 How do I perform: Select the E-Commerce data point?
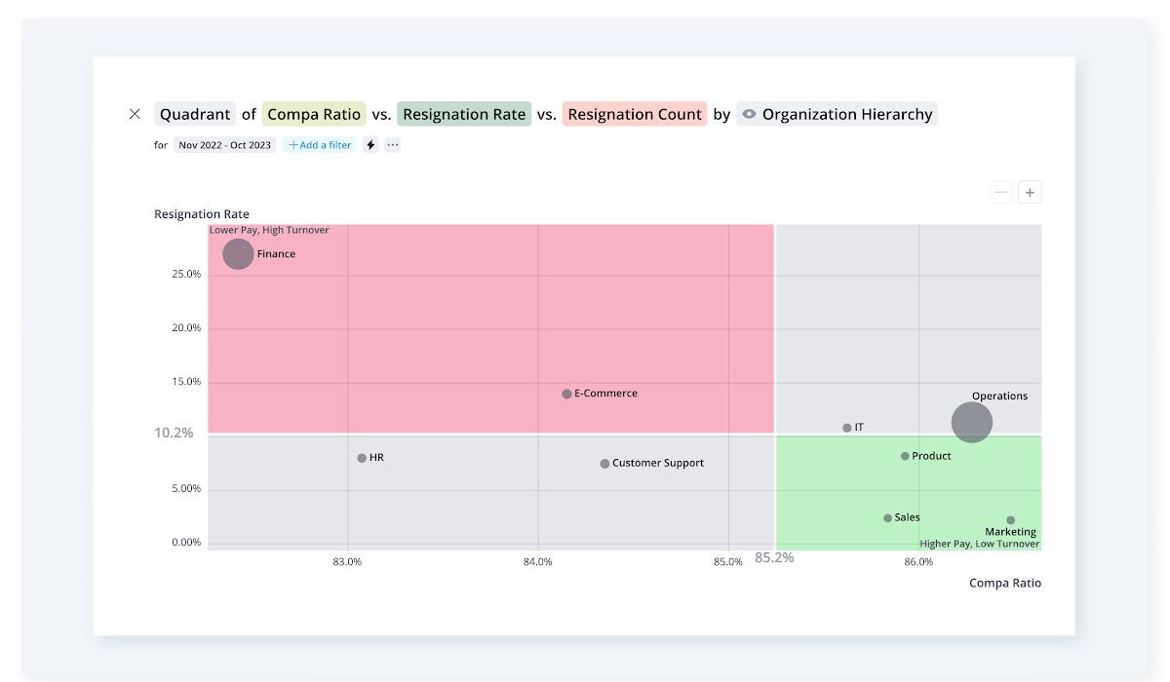point(566,395)
